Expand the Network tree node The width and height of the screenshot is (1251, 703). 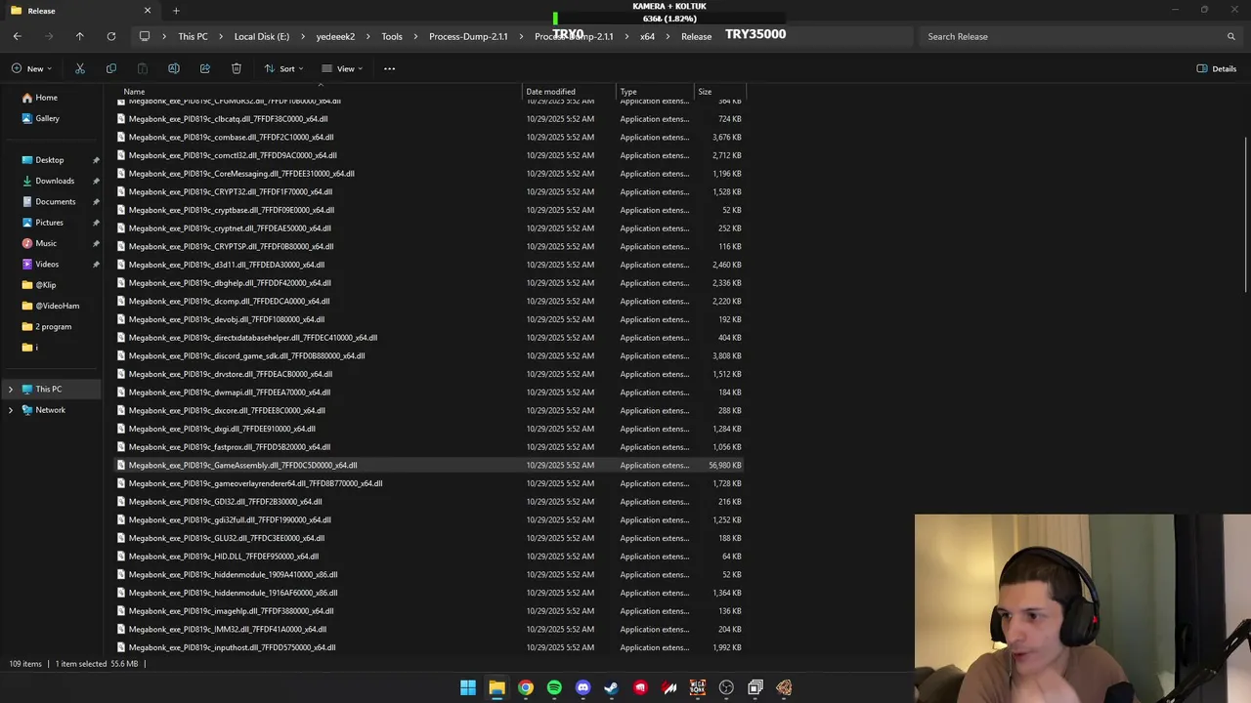(x=11, y=410)
